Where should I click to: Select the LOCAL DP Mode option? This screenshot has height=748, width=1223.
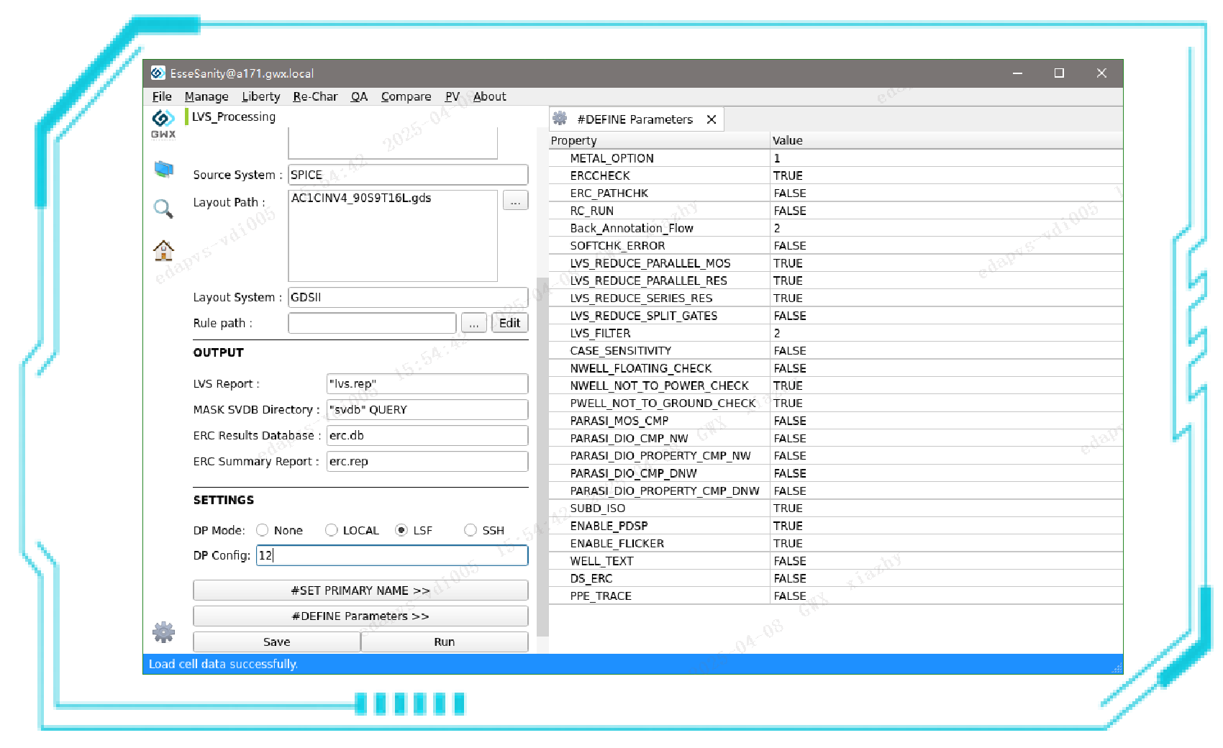click(x=332, y=530)
